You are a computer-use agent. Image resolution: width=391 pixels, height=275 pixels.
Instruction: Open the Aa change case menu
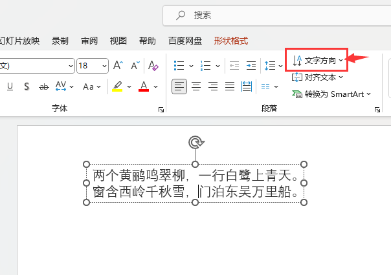[x=91, y=87]
